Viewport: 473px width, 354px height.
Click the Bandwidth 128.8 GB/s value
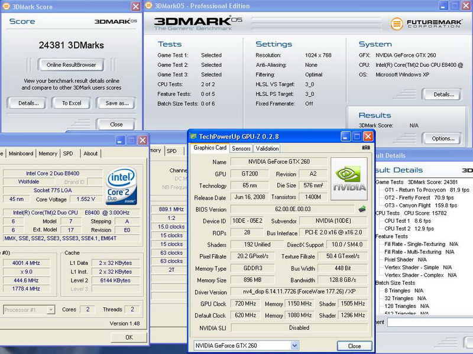click(342, 280)
